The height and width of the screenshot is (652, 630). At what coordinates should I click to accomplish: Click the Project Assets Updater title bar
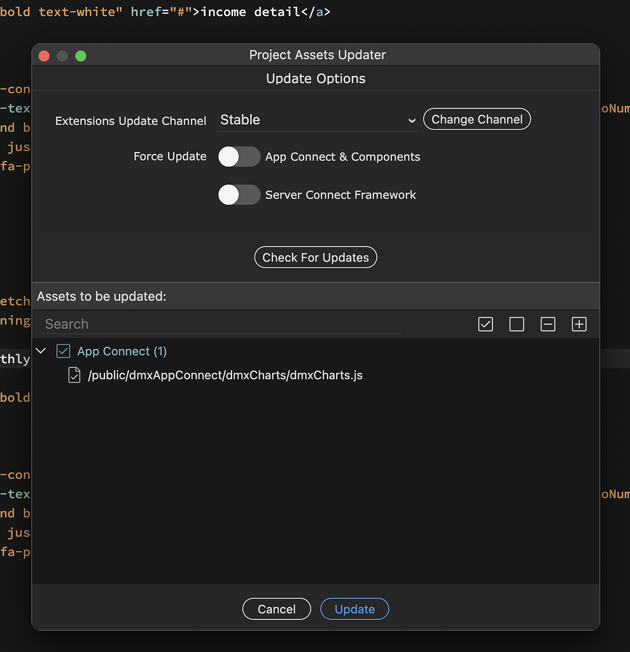point(316,55)
